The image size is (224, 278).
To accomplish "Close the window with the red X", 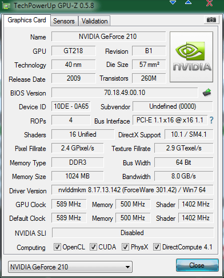I will [x=209, y=3].
